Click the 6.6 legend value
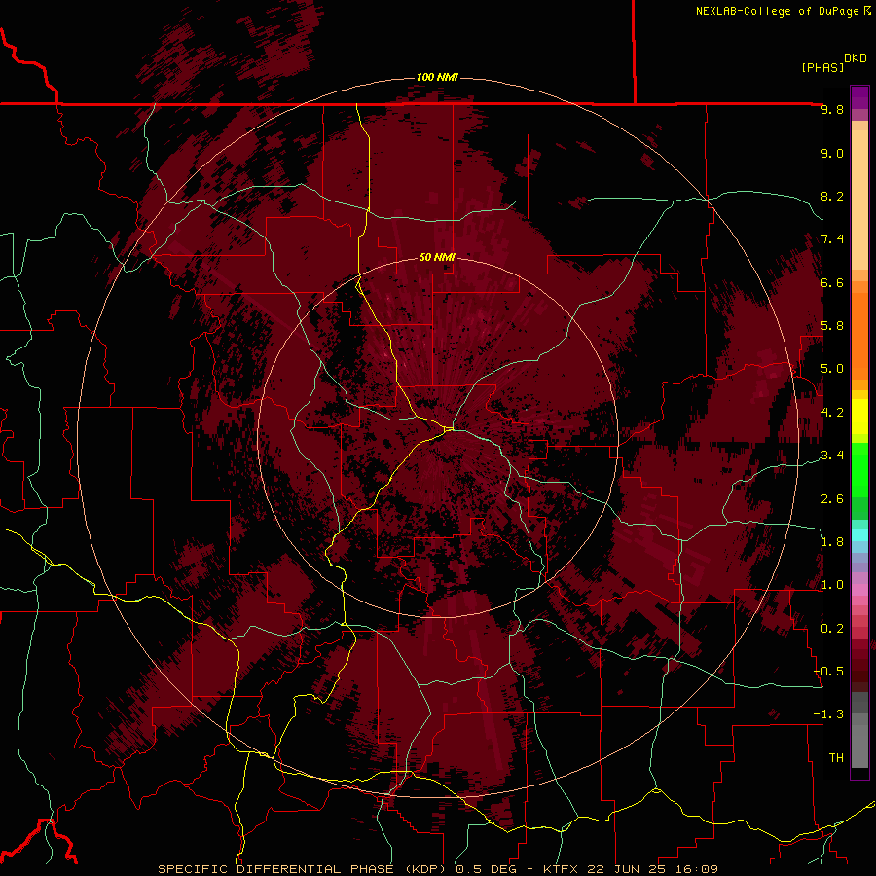Image resolution: width=876 pixels, height=876 pixels. pos(832,282)
